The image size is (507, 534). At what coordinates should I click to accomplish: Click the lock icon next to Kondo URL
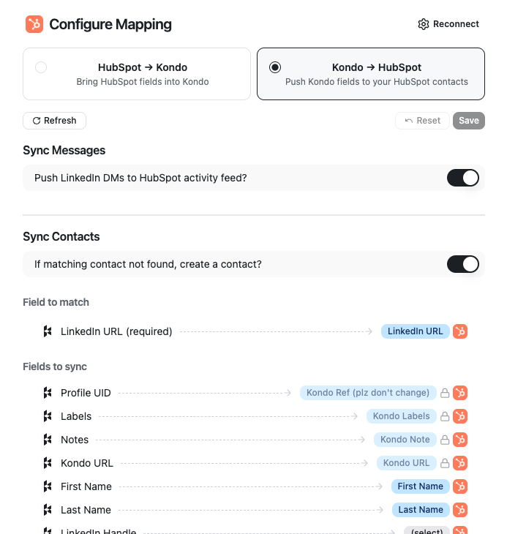[x=444, y=463]
